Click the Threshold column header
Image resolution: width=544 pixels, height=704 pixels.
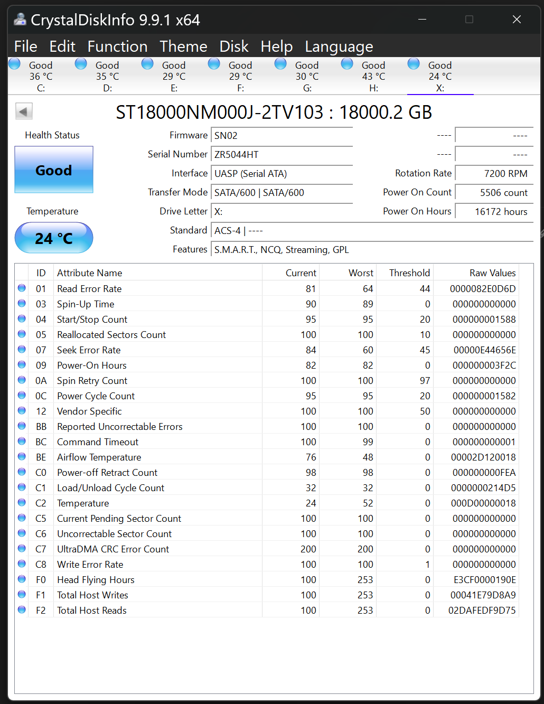tap(405, 273)
